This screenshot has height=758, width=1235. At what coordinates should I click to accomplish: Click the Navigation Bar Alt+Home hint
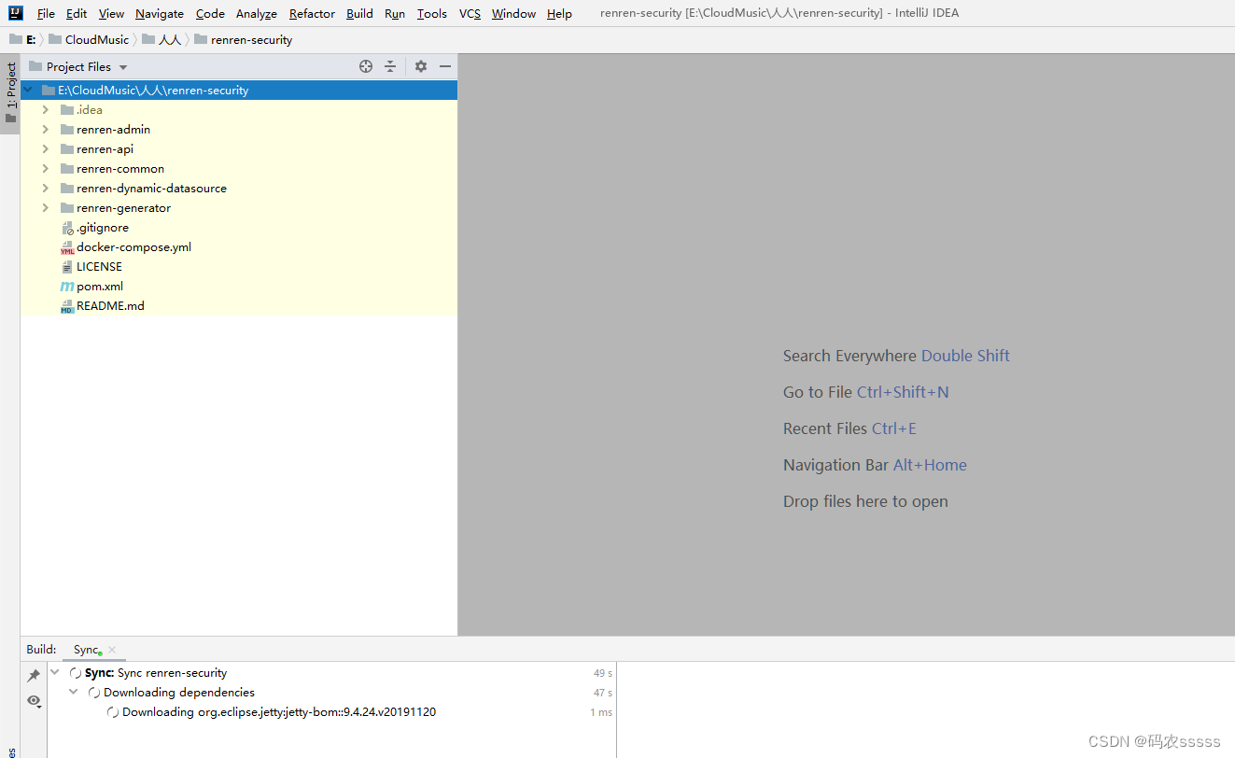click(875, 465)
